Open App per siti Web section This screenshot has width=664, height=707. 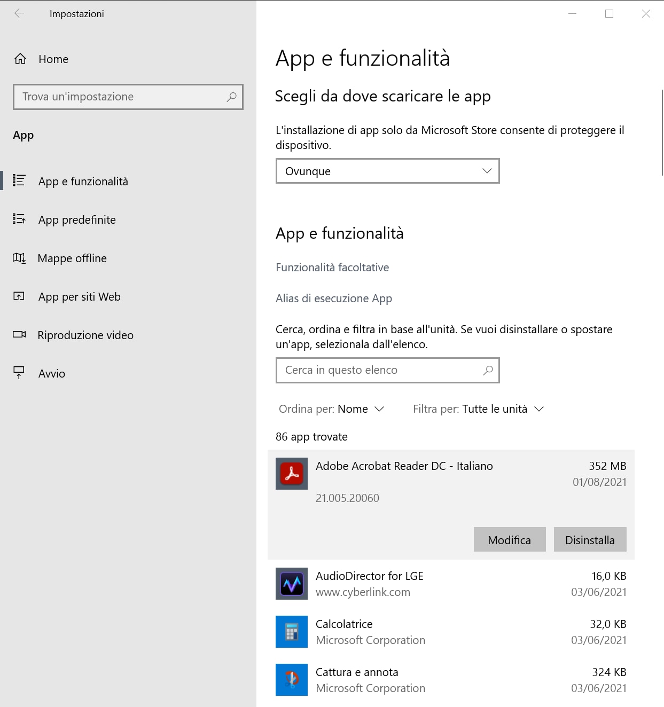click(x=128, y=296)
